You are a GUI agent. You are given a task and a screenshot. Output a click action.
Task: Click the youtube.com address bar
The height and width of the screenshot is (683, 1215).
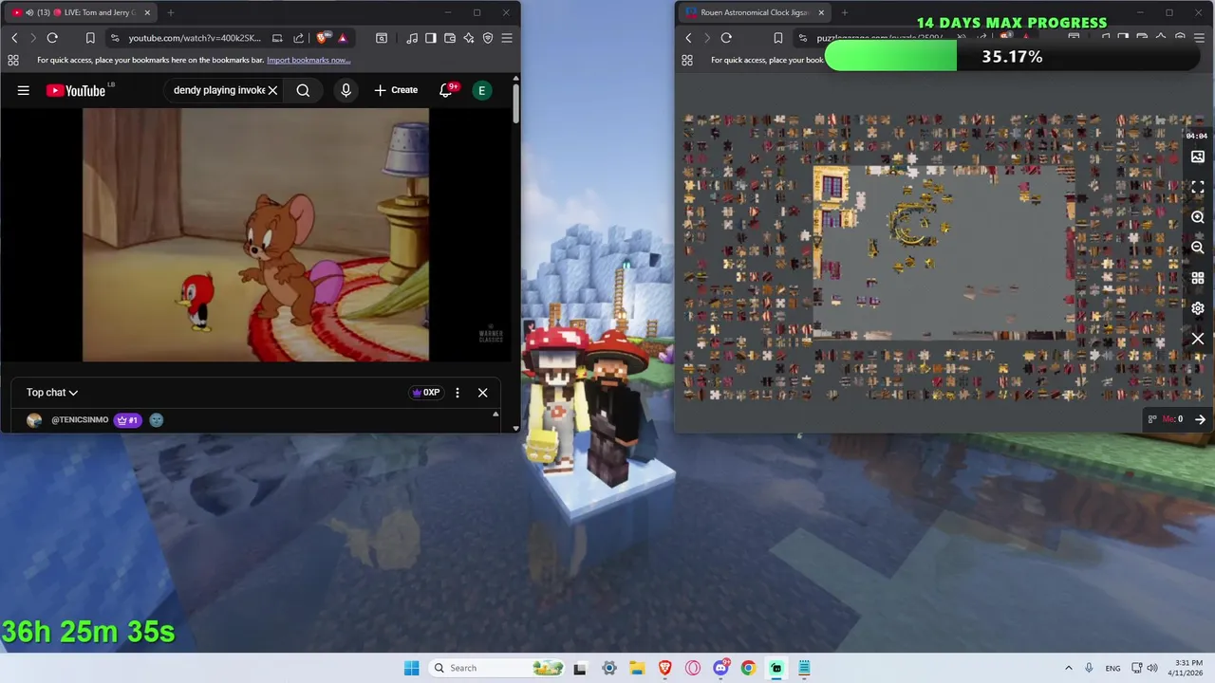[195, 38]
